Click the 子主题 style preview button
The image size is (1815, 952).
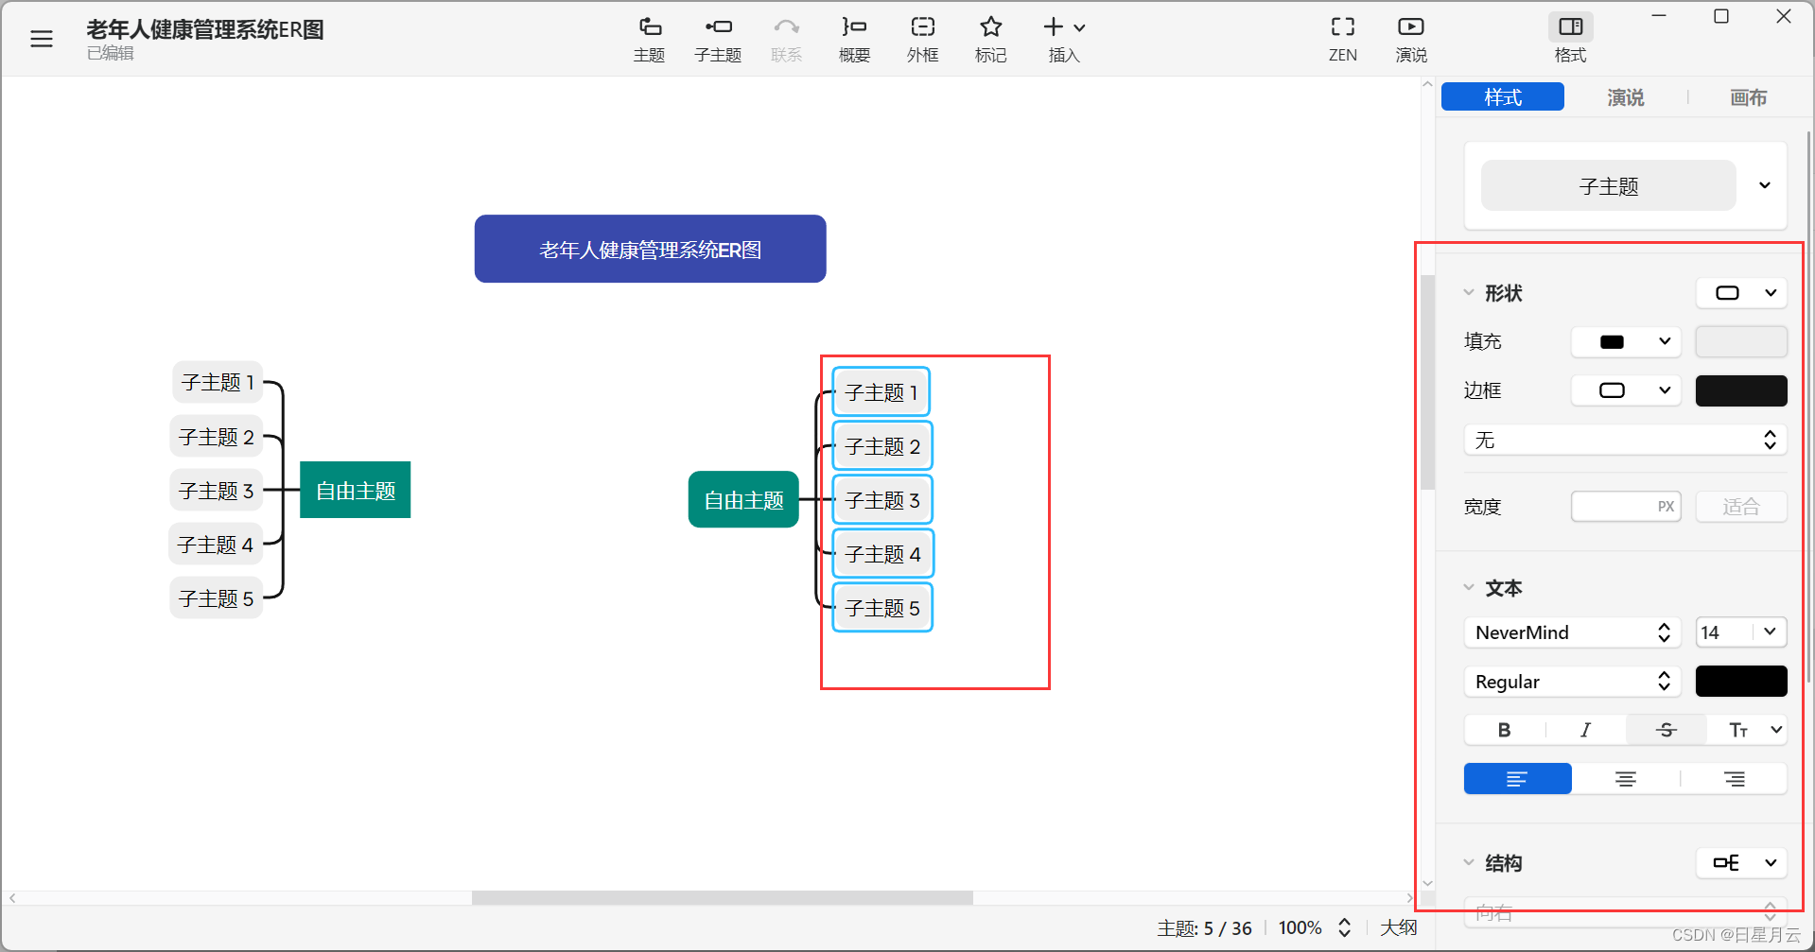coord(1608,186)
